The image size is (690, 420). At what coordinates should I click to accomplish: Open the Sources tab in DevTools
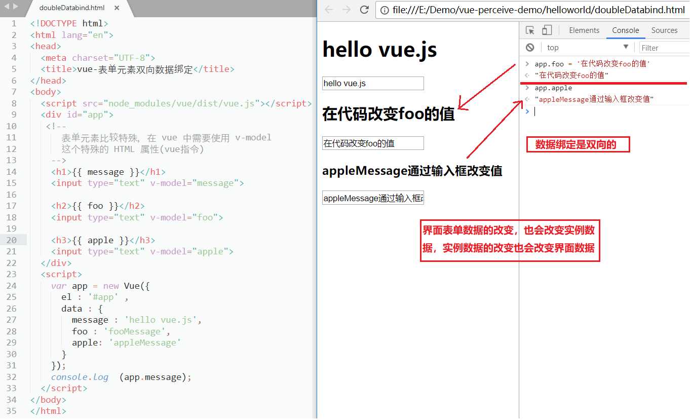(664, 30)
